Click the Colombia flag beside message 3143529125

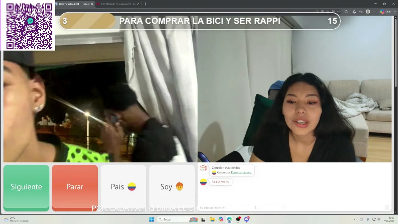(203, 182)
